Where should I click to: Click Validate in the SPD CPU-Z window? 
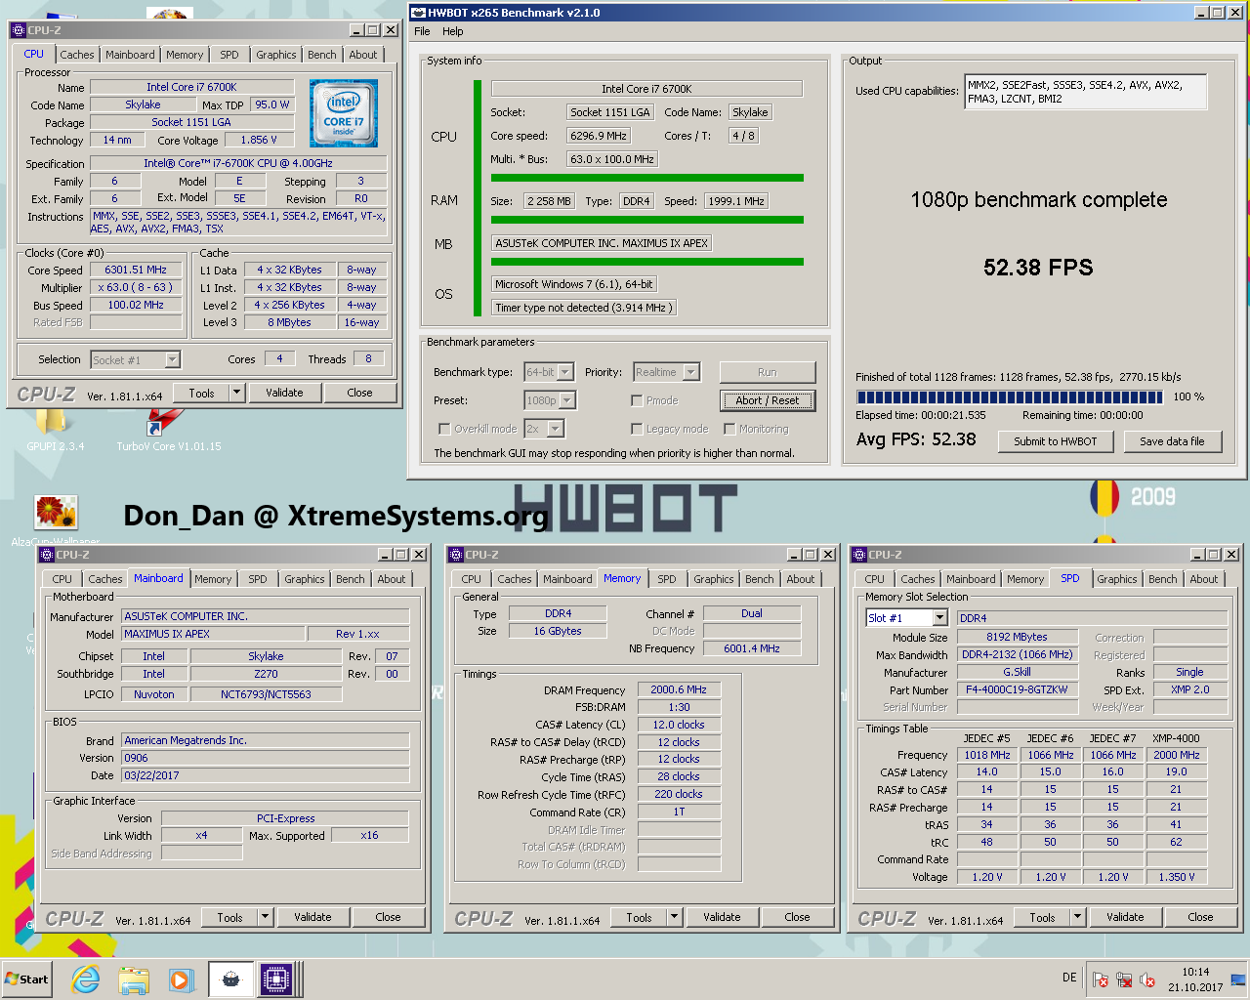pyautogui.click(x=1125, y=917)
